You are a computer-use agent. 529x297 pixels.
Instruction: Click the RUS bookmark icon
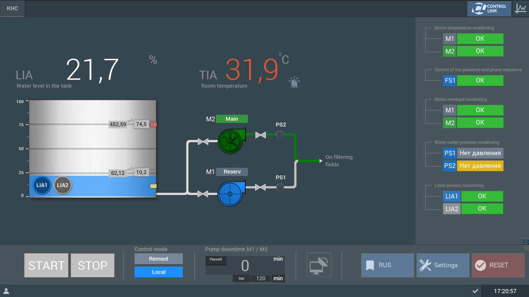tap(370, 265)
